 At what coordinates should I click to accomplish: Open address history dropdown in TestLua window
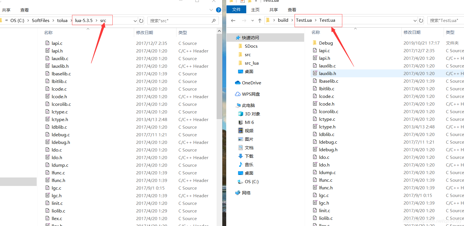(415, 20)
